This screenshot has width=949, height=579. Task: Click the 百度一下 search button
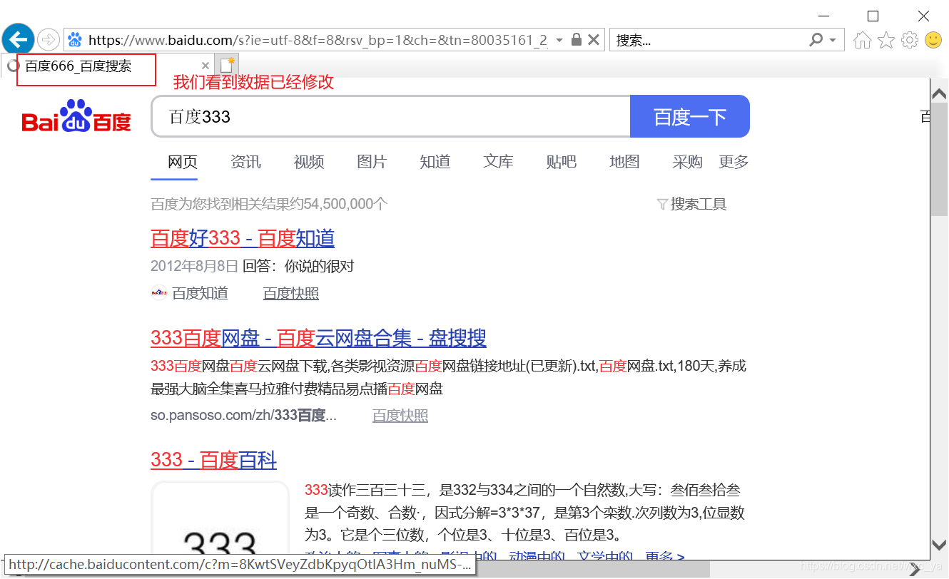(690, 116)
